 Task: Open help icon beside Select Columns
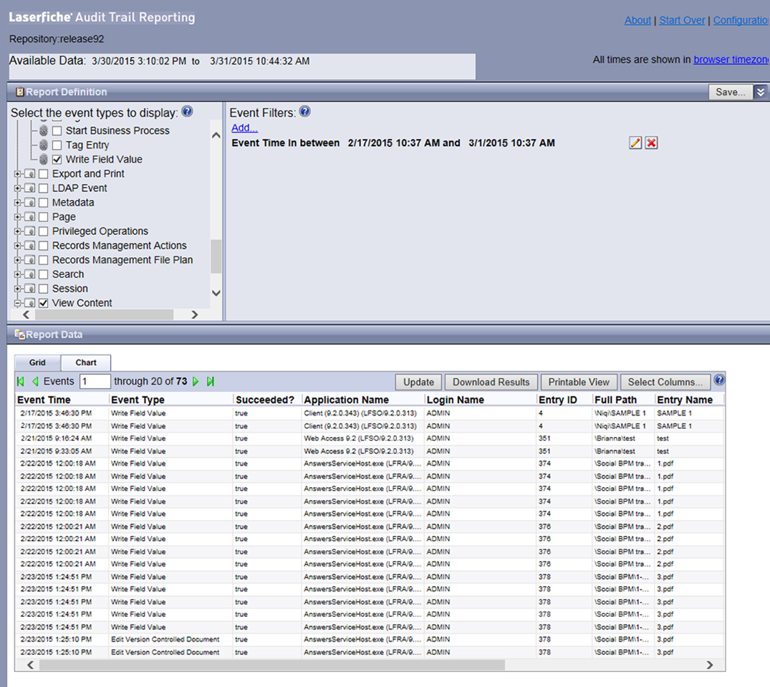click(719, 380)
